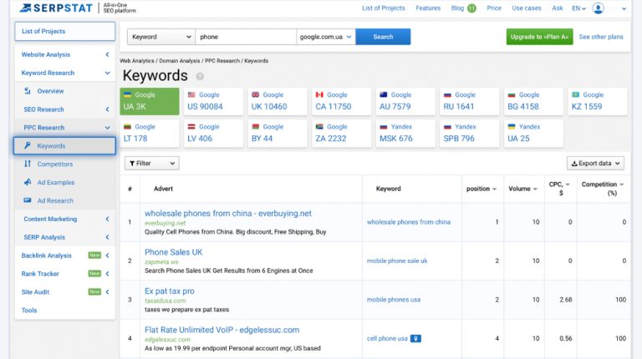Open Tools in the sidebar
Viewport: 642px width, 359px height.
tap(29, 311)
